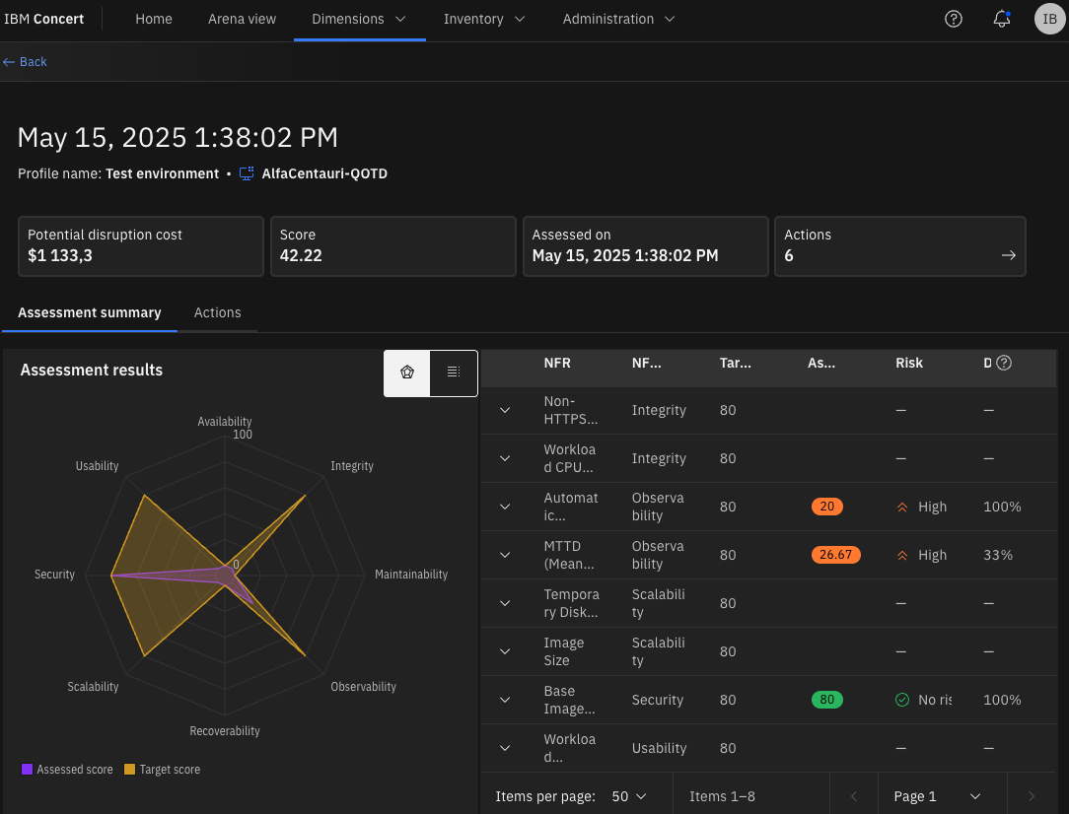Go to previous page arrow

coord(854,796)
